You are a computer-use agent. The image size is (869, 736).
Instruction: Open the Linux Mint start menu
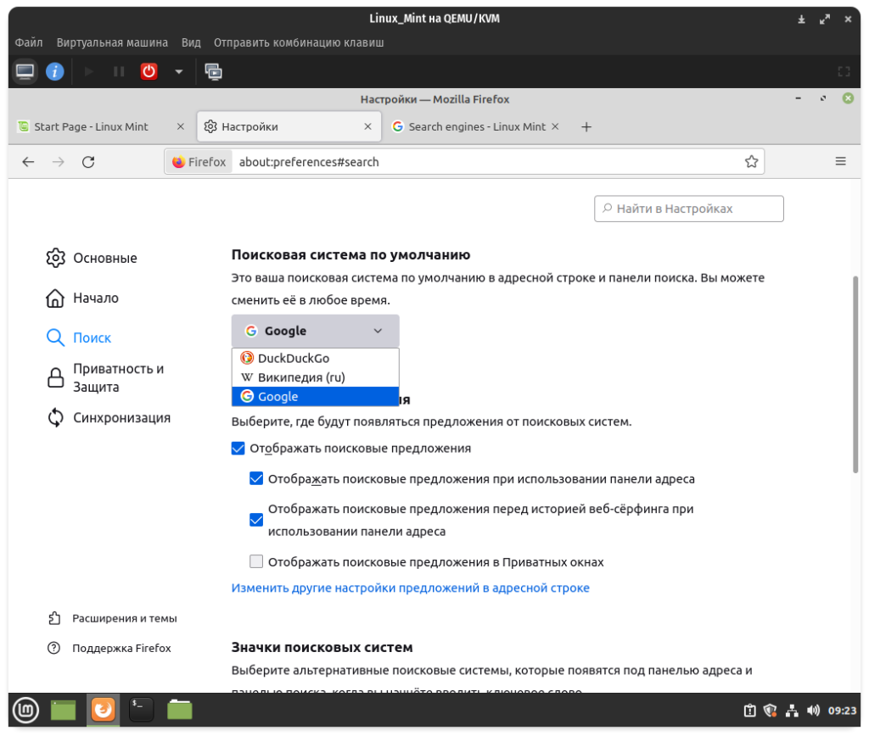coord(25,710)
